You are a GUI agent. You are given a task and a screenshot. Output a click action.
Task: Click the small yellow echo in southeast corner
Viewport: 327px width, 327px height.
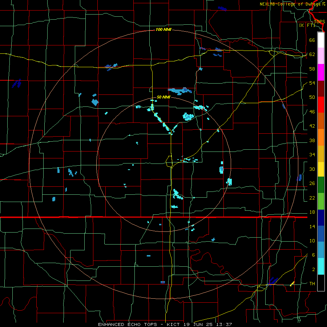click(x=292, y=284)
